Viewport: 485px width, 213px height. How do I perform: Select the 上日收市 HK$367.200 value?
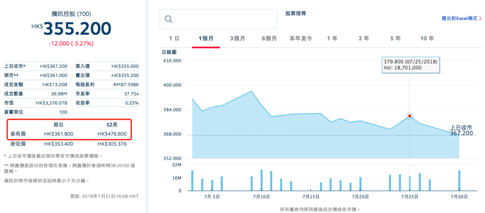click(x=53, y=66)
